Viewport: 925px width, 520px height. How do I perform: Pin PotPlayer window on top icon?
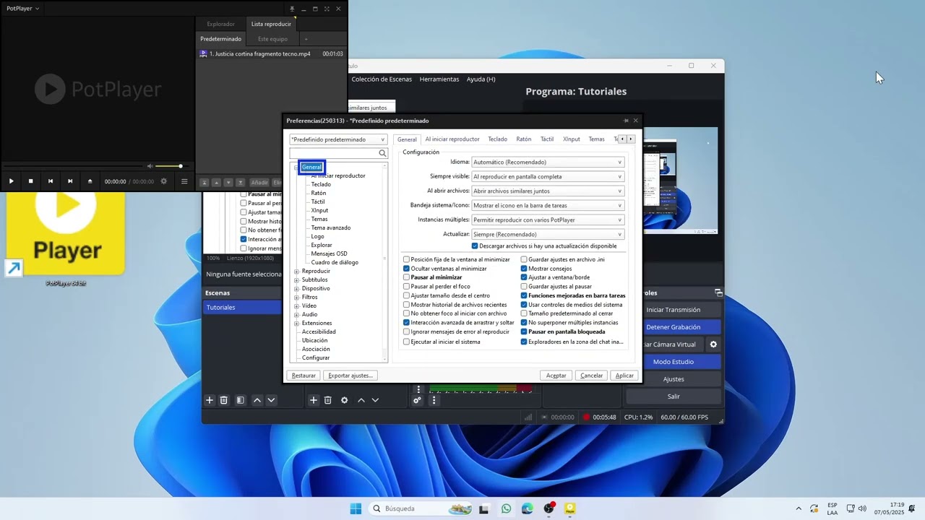click(292, 9)
